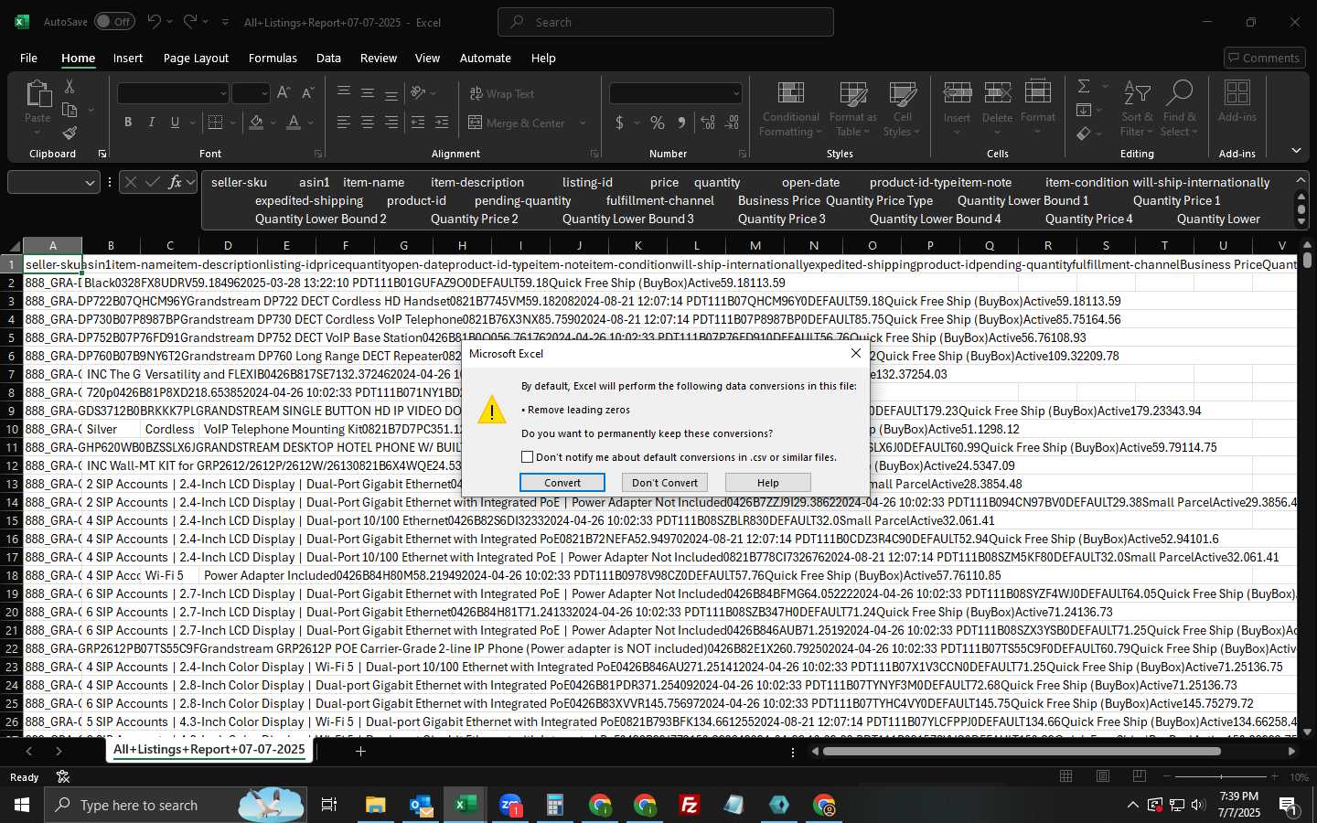Click the Fill Color bucket swatch

(x=257, y=123)
